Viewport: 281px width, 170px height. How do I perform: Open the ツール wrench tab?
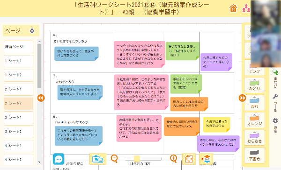275,103
